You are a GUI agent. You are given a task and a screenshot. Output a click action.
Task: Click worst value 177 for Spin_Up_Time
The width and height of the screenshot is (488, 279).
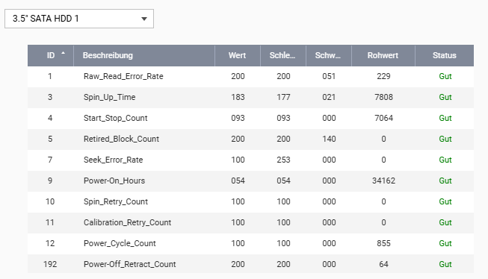point(283,97)
